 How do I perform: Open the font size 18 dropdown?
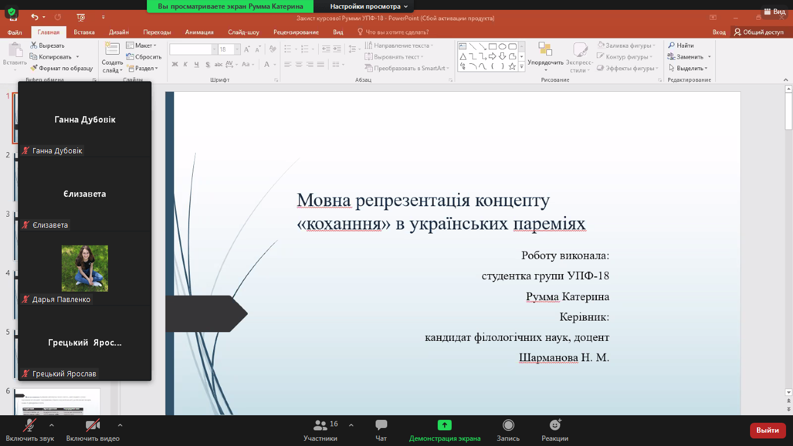[x=237, y=49]
